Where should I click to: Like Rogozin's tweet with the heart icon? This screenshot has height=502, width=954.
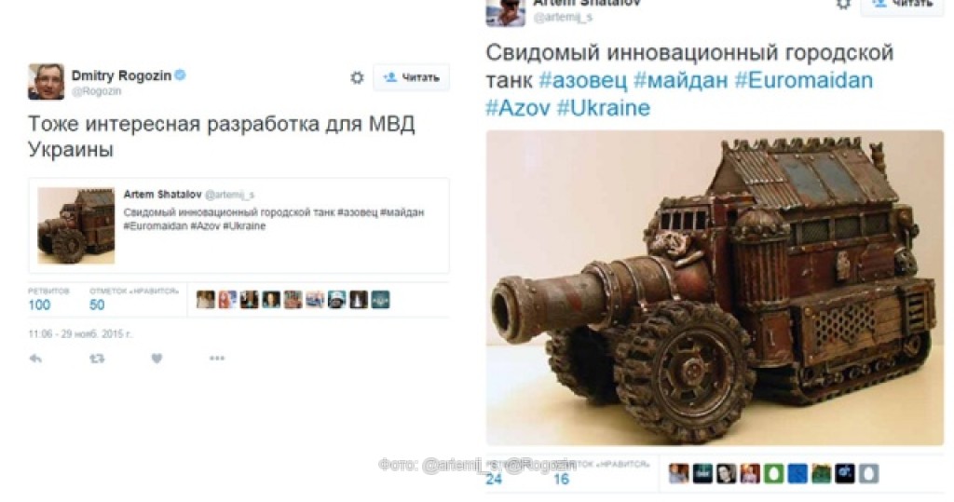click(157, 359)
